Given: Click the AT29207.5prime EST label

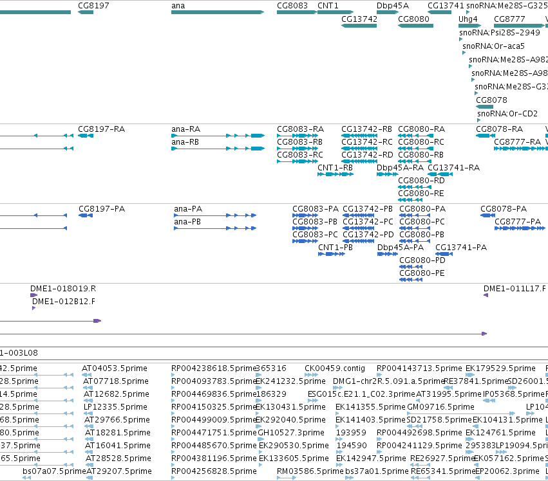Looking at the screenshot, I should [119, 471].
